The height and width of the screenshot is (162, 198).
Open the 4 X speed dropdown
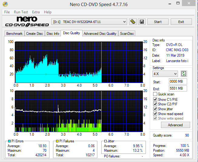pyautogui.click(x=165, y=74)
